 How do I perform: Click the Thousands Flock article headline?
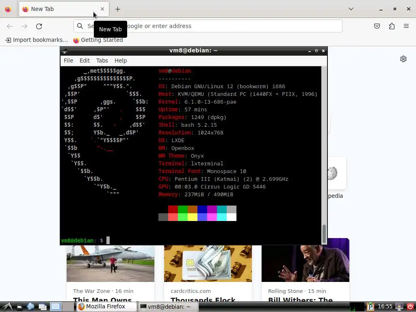pyautogui.click(x=203, y=299)
